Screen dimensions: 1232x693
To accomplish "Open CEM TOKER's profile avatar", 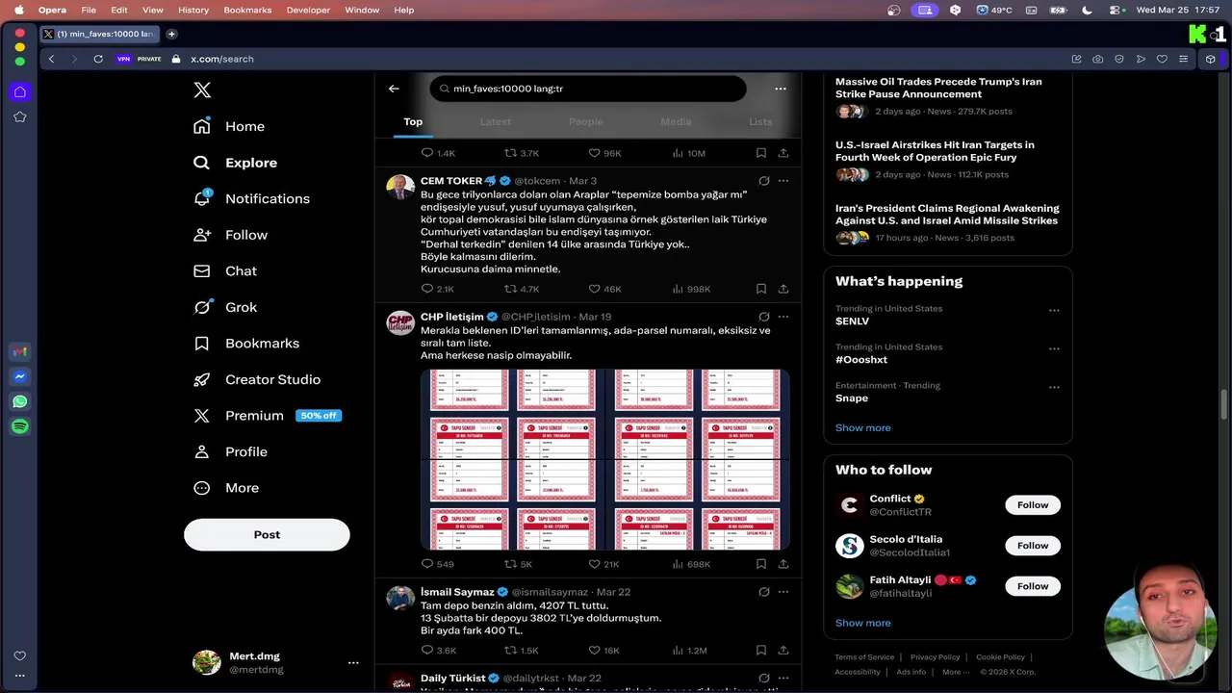I will click(x=400, y=187).
